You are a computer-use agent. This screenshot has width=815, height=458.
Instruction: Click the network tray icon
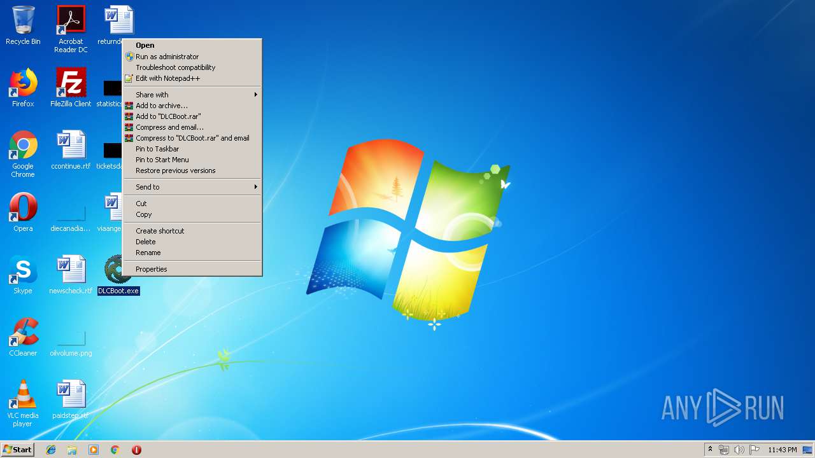(724, 450)
